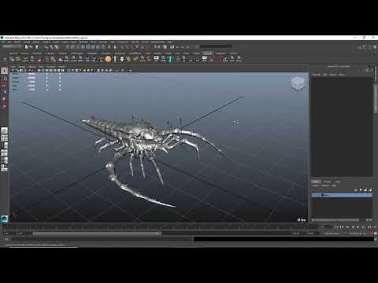Screen dimensions: 378x283
Task: Save the current scene with the disk icon
Action: [x=36, y=47]
